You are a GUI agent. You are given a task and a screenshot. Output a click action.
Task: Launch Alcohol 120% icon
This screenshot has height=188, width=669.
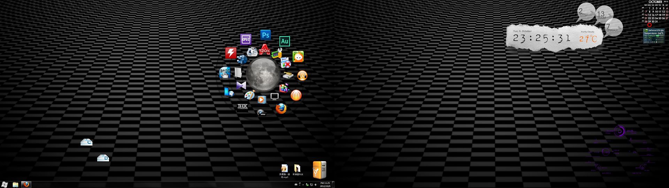click(x=264, y=49)
